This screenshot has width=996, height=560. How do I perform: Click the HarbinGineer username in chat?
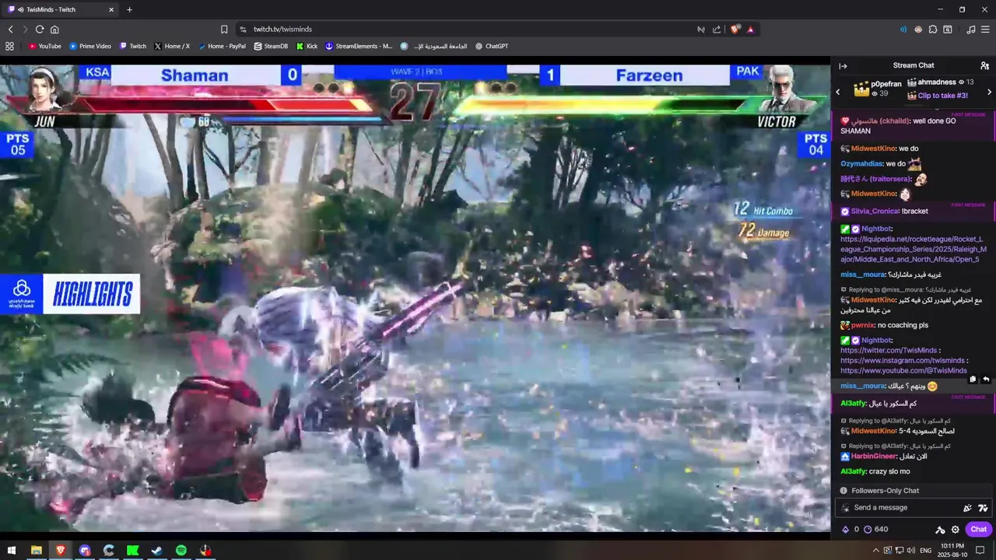873,456
